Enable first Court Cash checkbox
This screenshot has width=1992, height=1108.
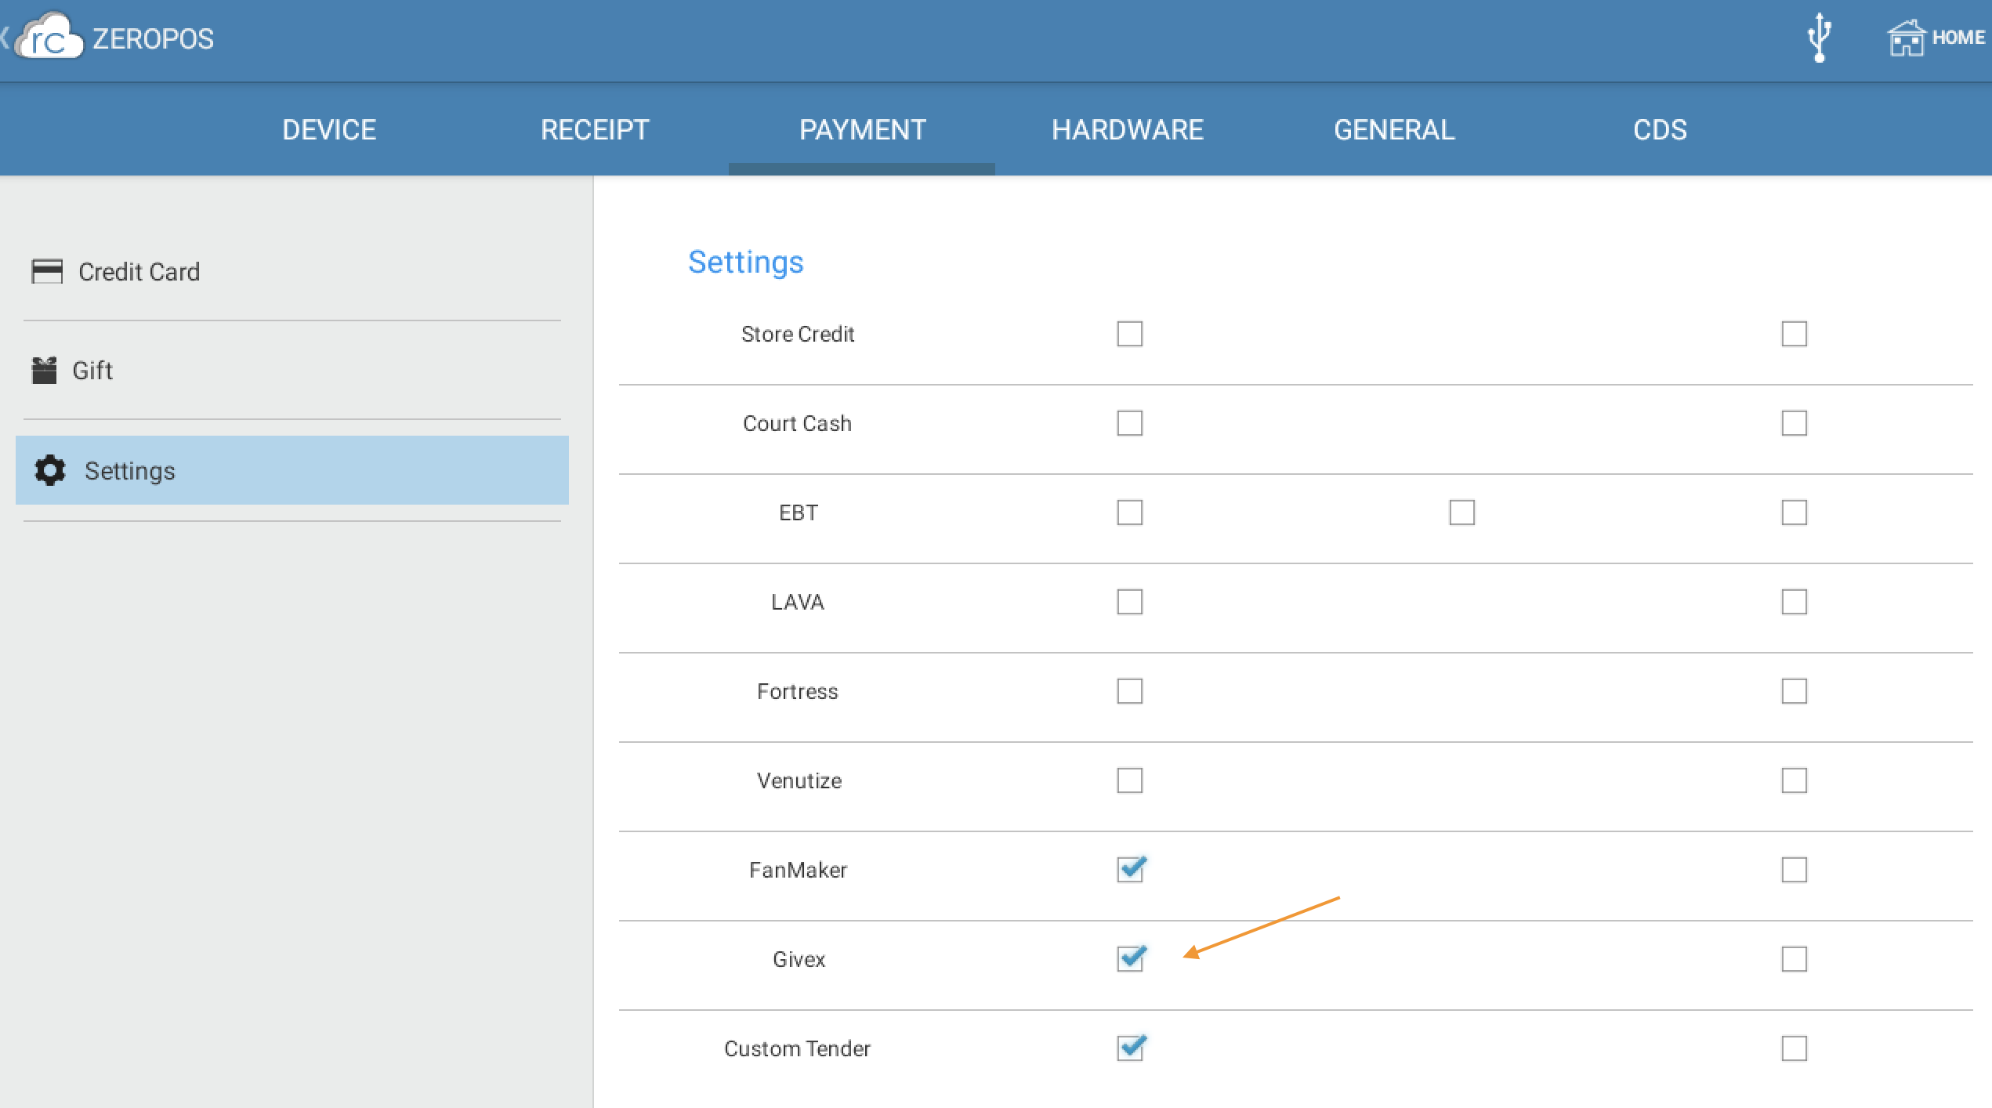click(1129, 423)
